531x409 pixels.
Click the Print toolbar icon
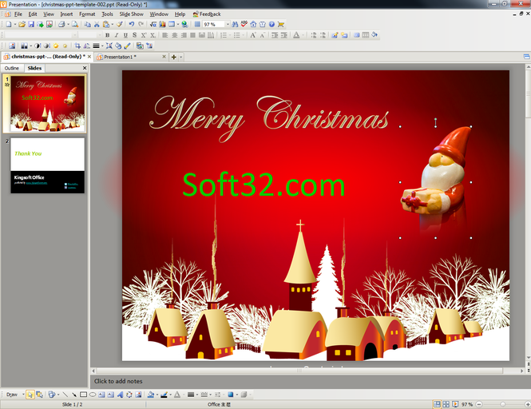tap(61, 25)
